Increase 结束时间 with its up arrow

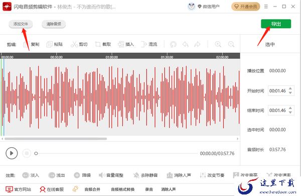290,108
